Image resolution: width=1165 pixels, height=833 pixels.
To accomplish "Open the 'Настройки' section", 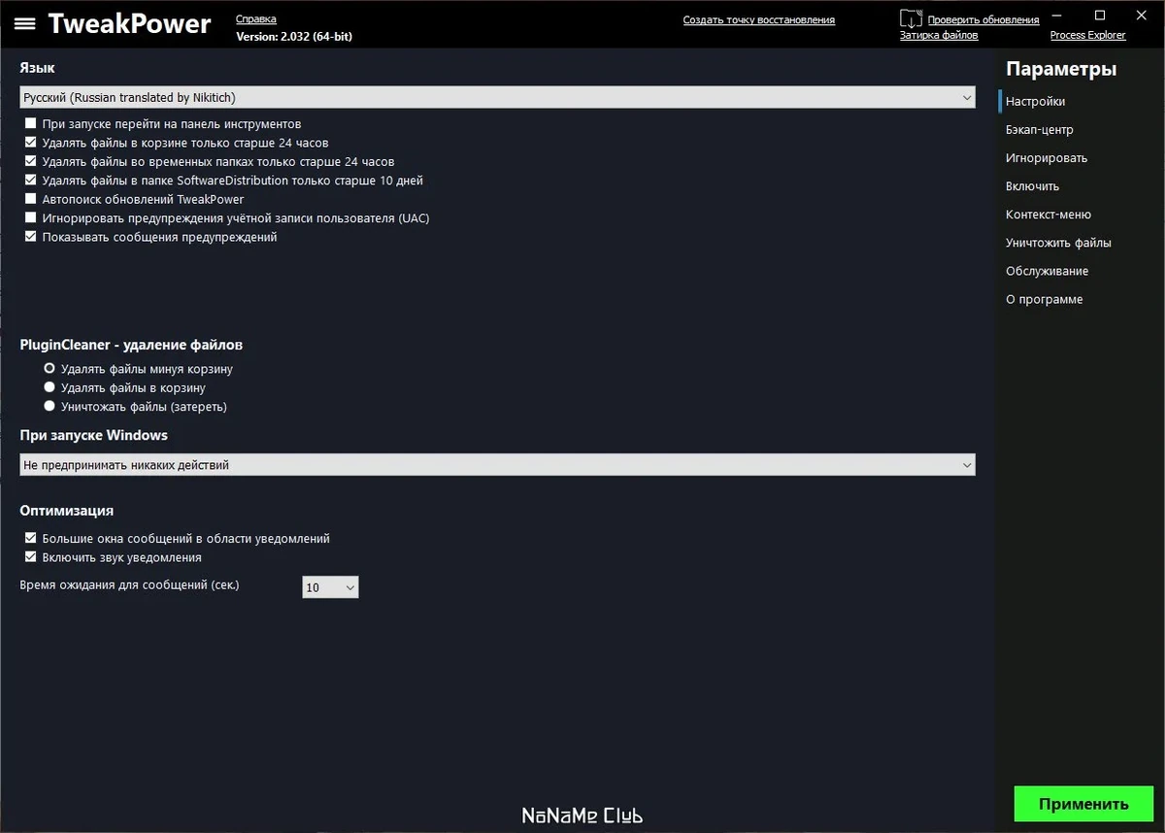I will pos(1035,101).
